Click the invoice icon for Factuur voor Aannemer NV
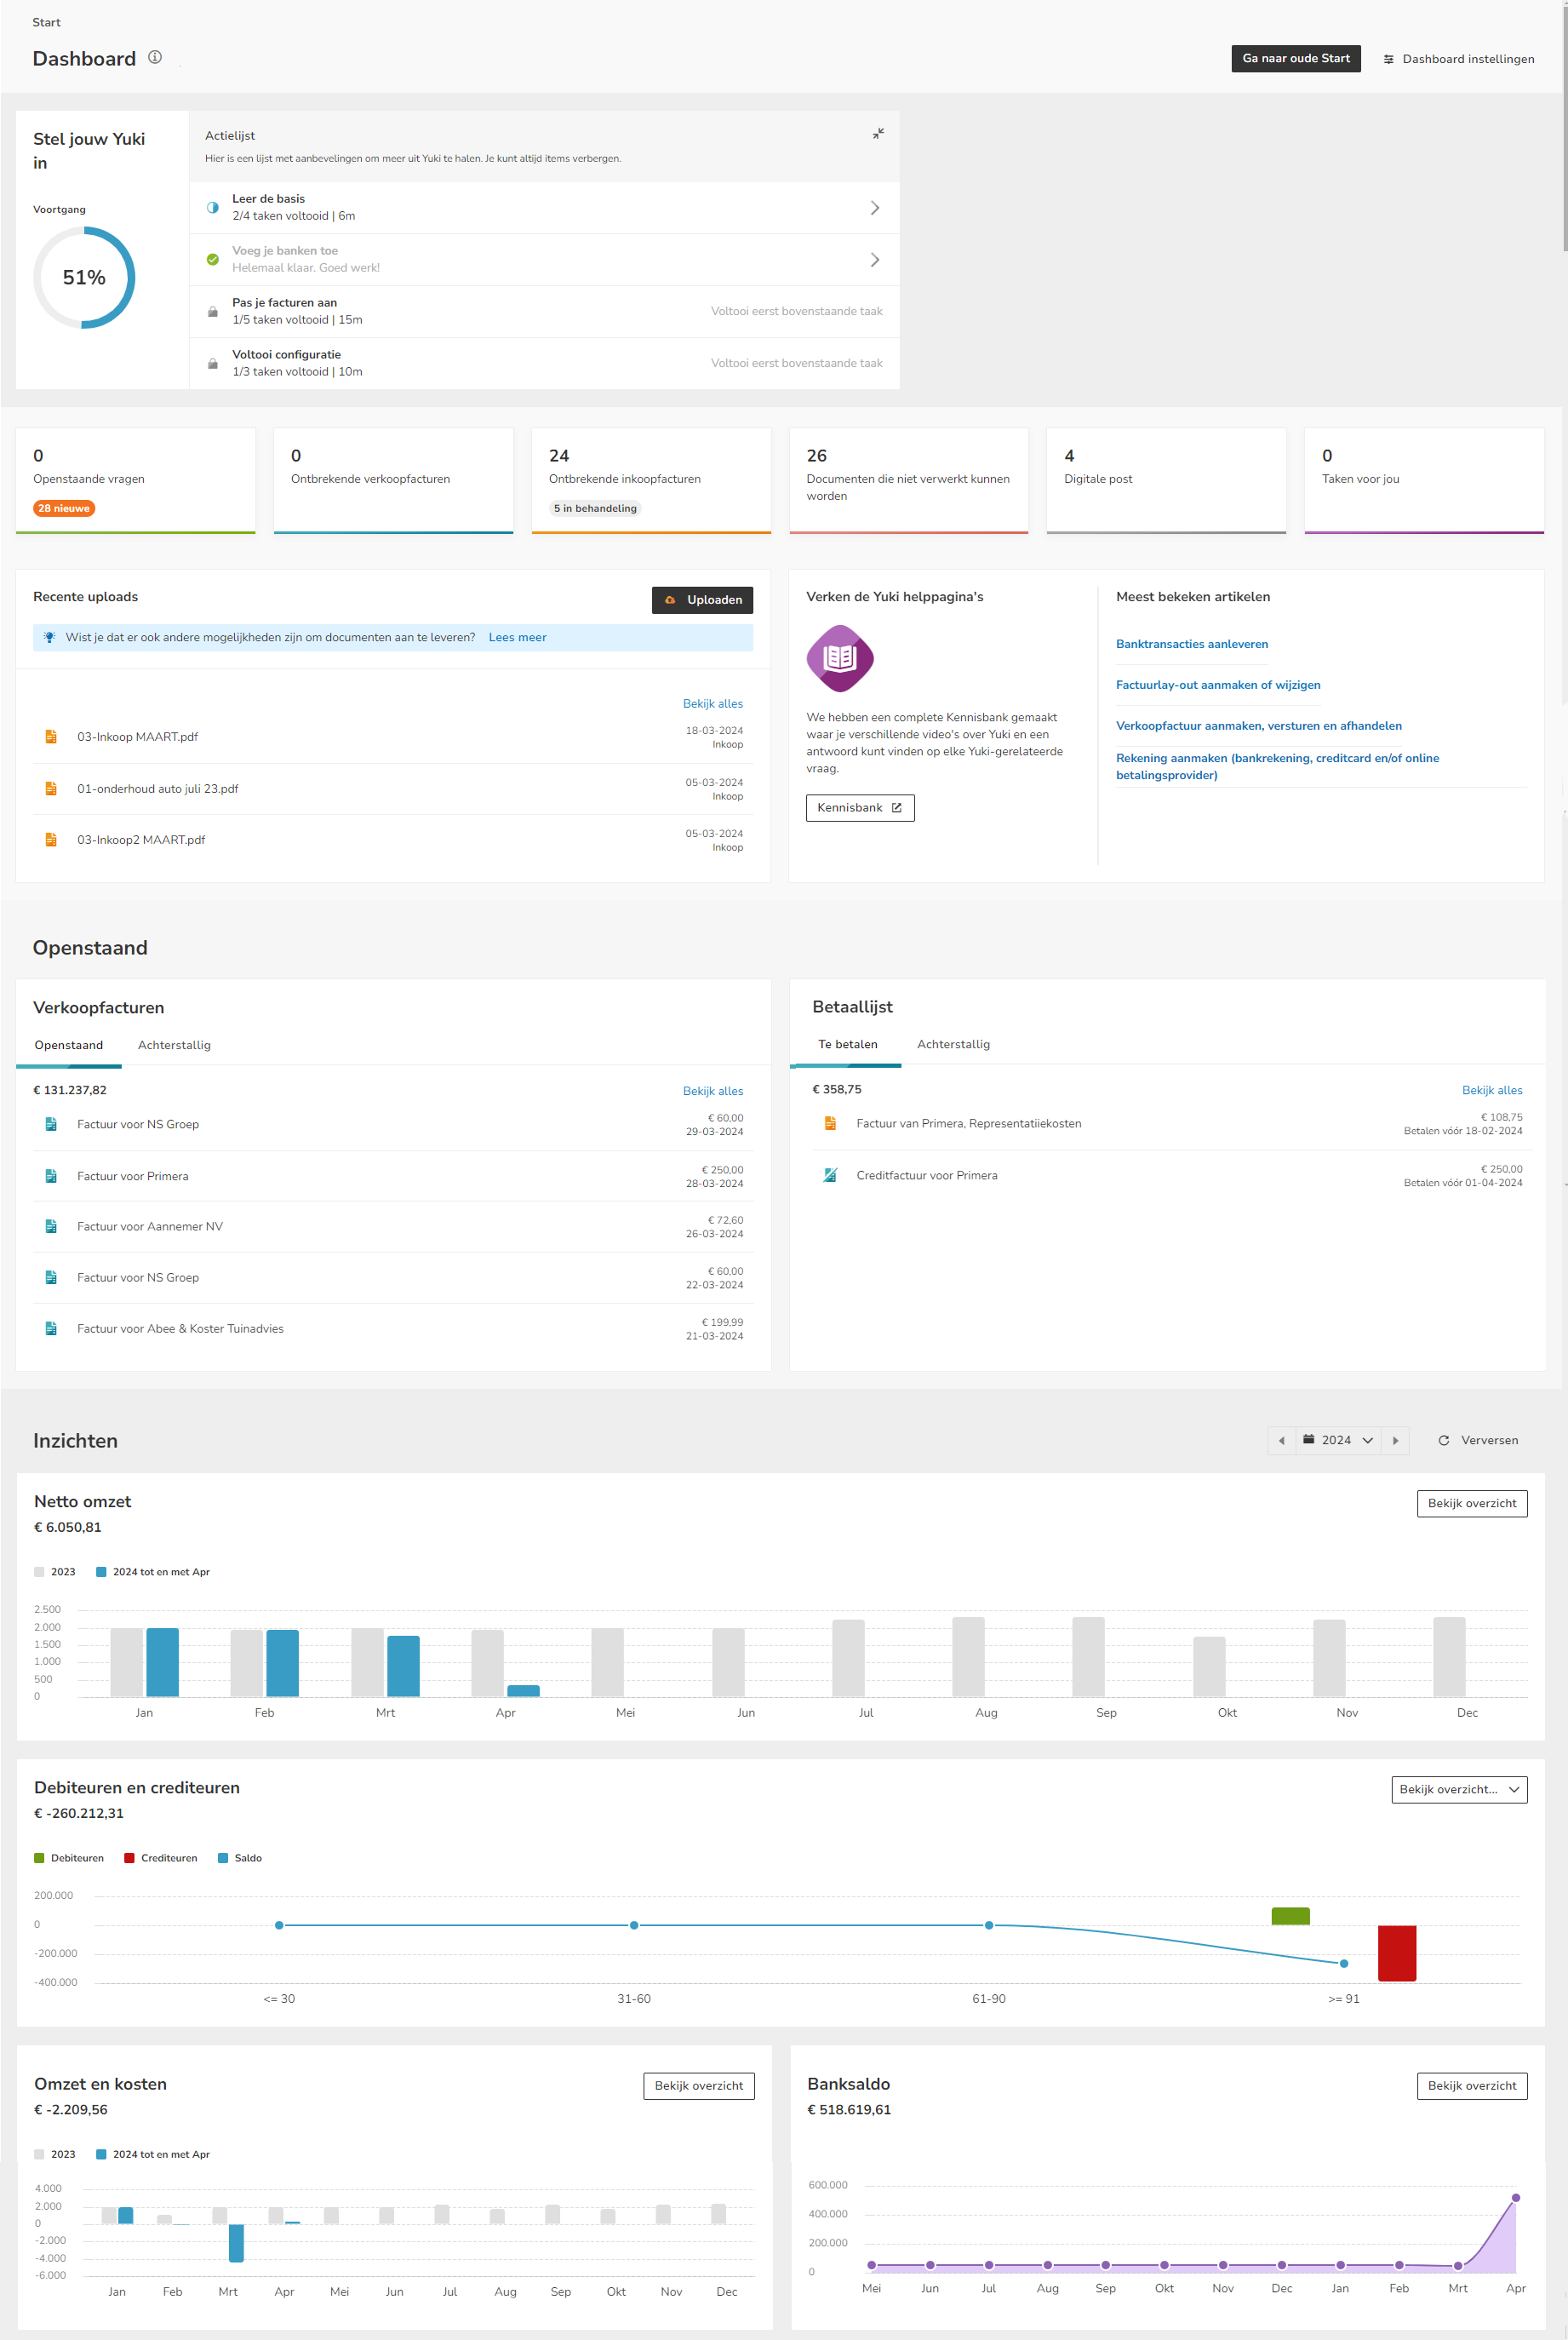The height and width of the screenshot is (2340, 1568). [x=51, y=1226]
